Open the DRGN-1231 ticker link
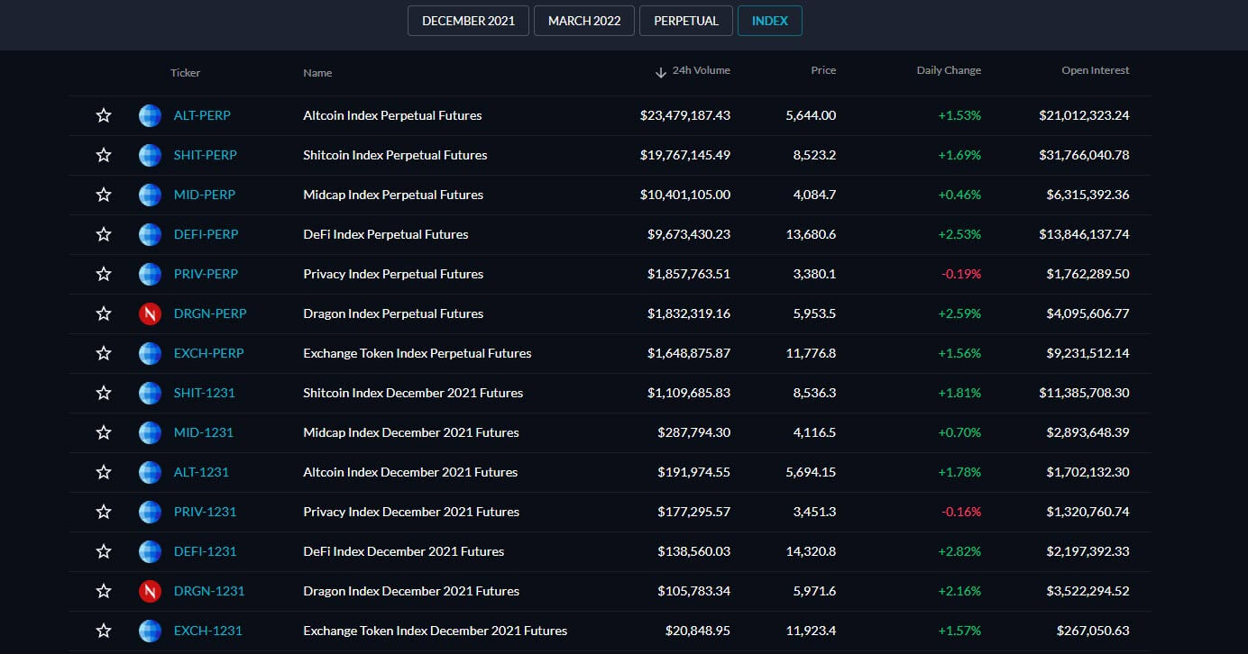The width and height of the screenshot is (1248, 654). click(x=209, y=591)
